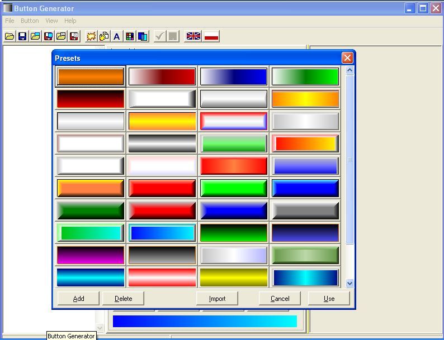Click the overlapping blue squares icon
The width and height of the screenshot is (444, 340).
click(143, 36)
